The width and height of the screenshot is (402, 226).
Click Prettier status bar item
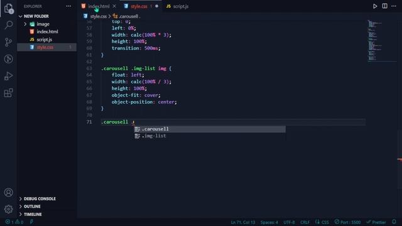tap(376, 222)
